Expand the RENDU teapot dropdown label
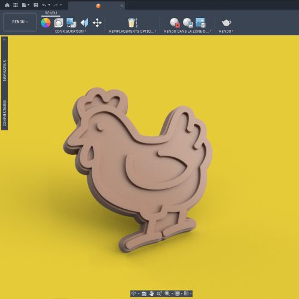The height and width of the screenshot is (299, 299). [226, 31]
